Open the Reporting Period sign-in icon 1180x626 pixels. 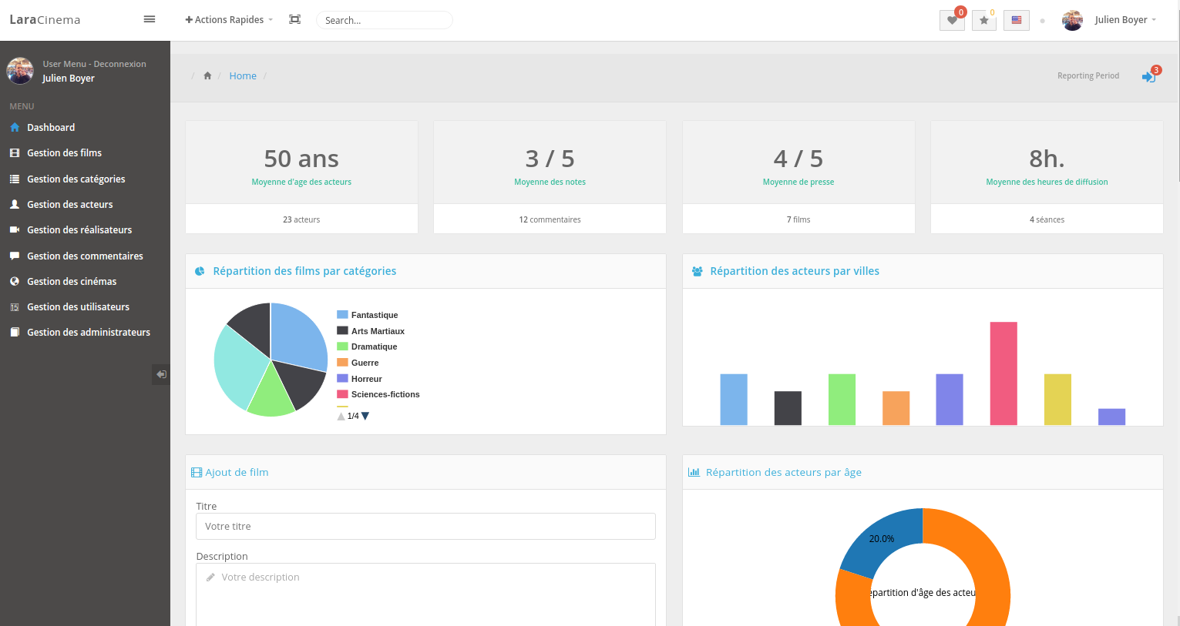coord(1148,76)
